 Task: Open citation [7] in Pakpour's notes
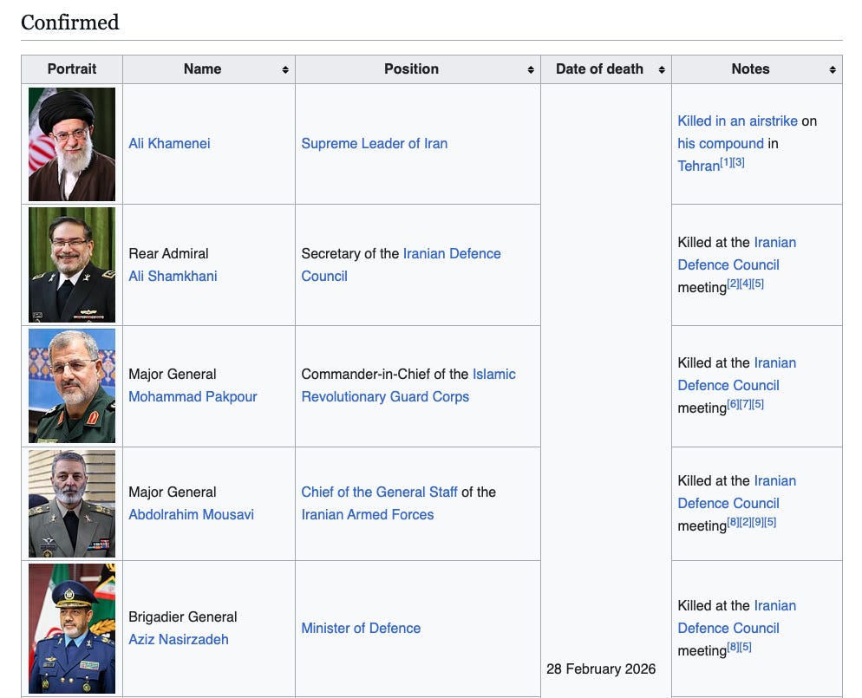pyautogui.click(x=745, y=405)
